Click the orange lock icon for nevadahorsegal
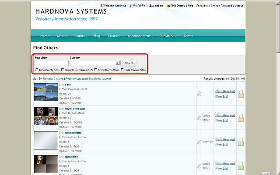280x175 pixels. (241, 118)
